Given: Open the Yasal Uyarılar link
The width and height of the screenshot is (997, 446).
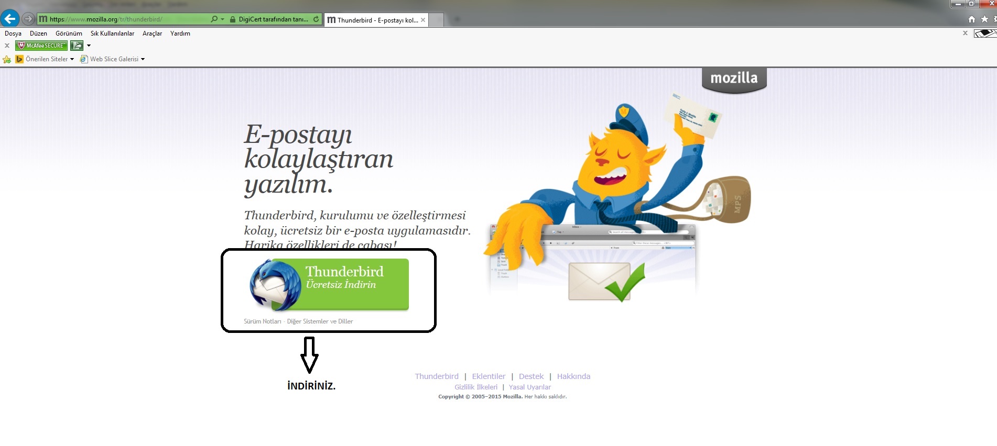Looking at the screenshot, I should (x=529, y=387).
